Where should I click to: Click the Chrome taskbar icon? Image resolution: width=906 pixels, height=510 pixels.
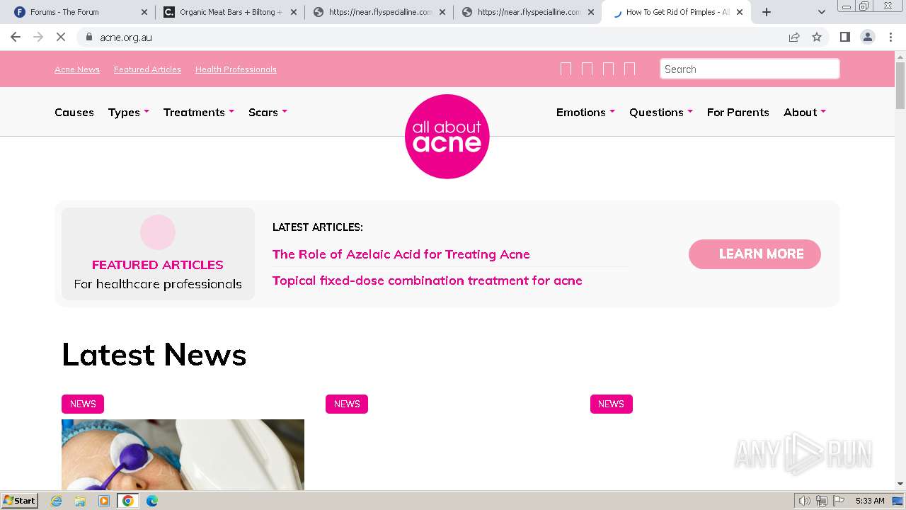(127, 501)
